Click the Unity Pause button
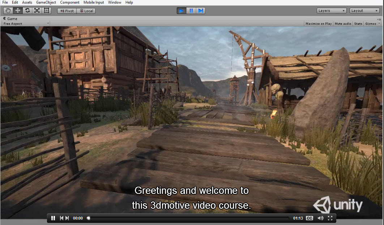The image size is (384, 225). [x=191, y=11]
